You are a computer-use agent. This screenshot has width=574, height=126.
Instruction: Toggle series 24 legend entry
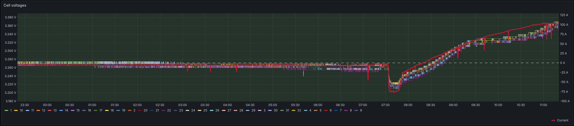click(193, 110)
